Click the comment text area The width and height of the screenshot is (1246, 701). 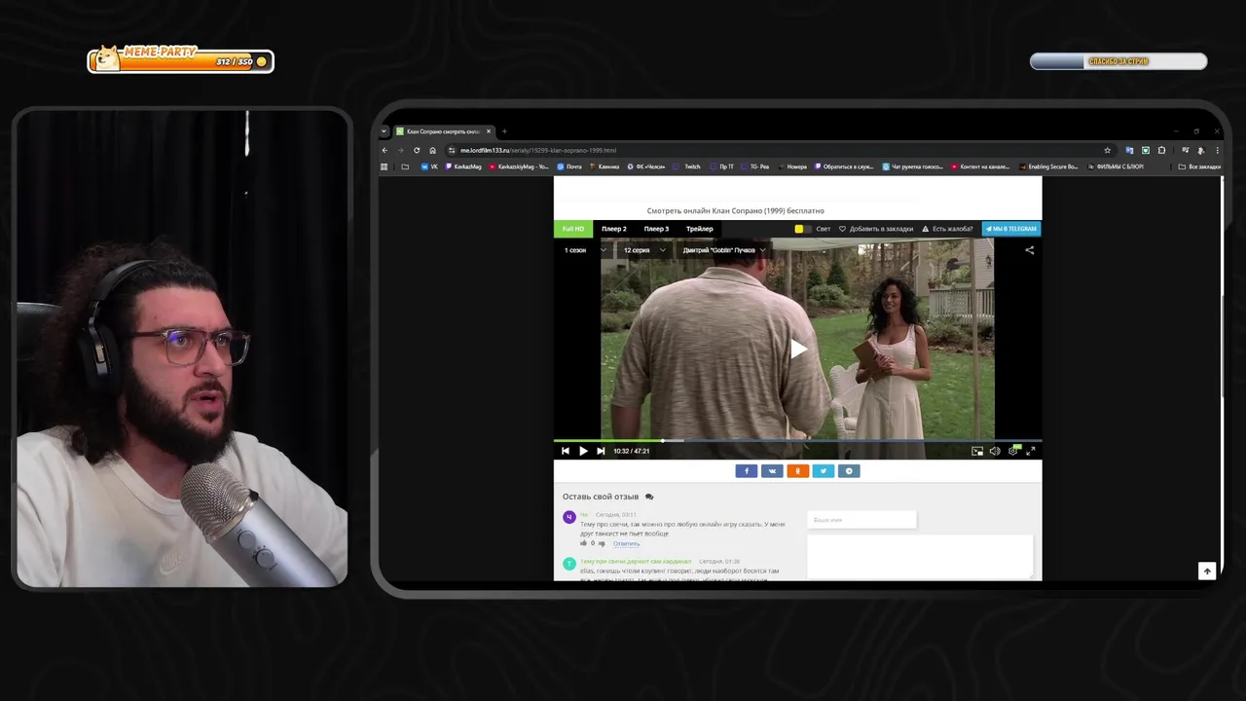(920, 557)
